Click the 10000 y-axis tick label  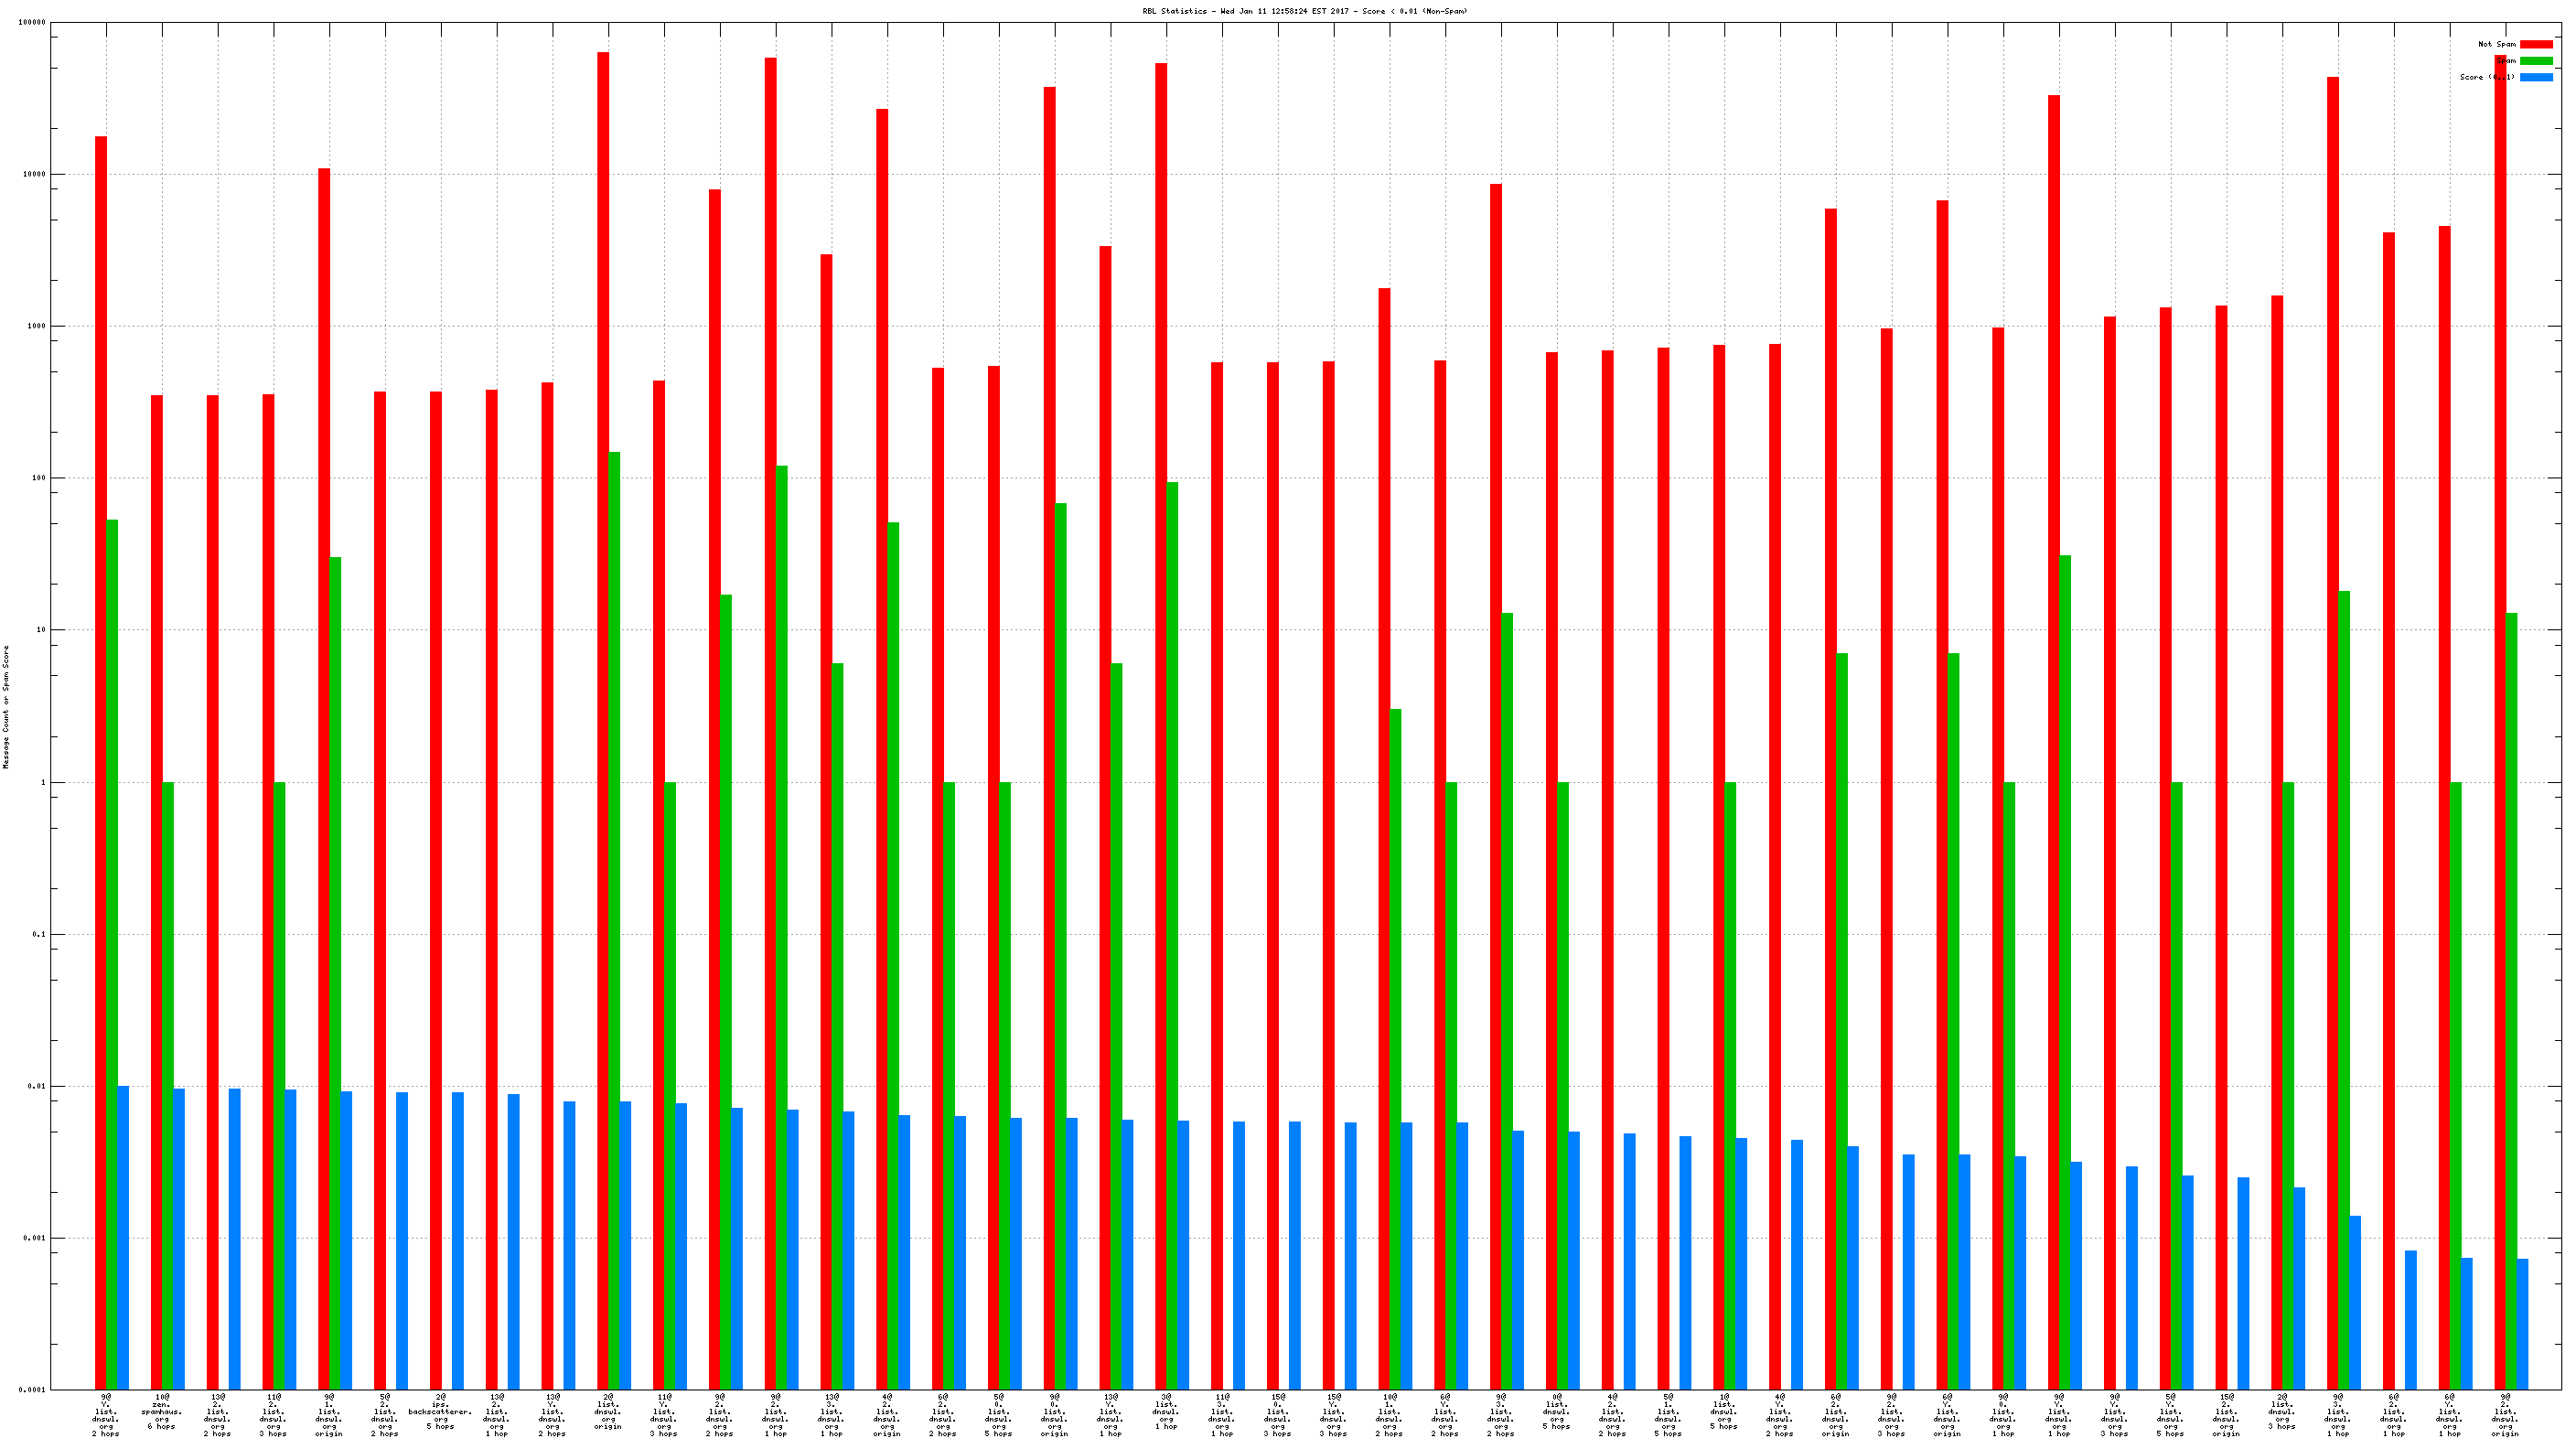(35, 174)
